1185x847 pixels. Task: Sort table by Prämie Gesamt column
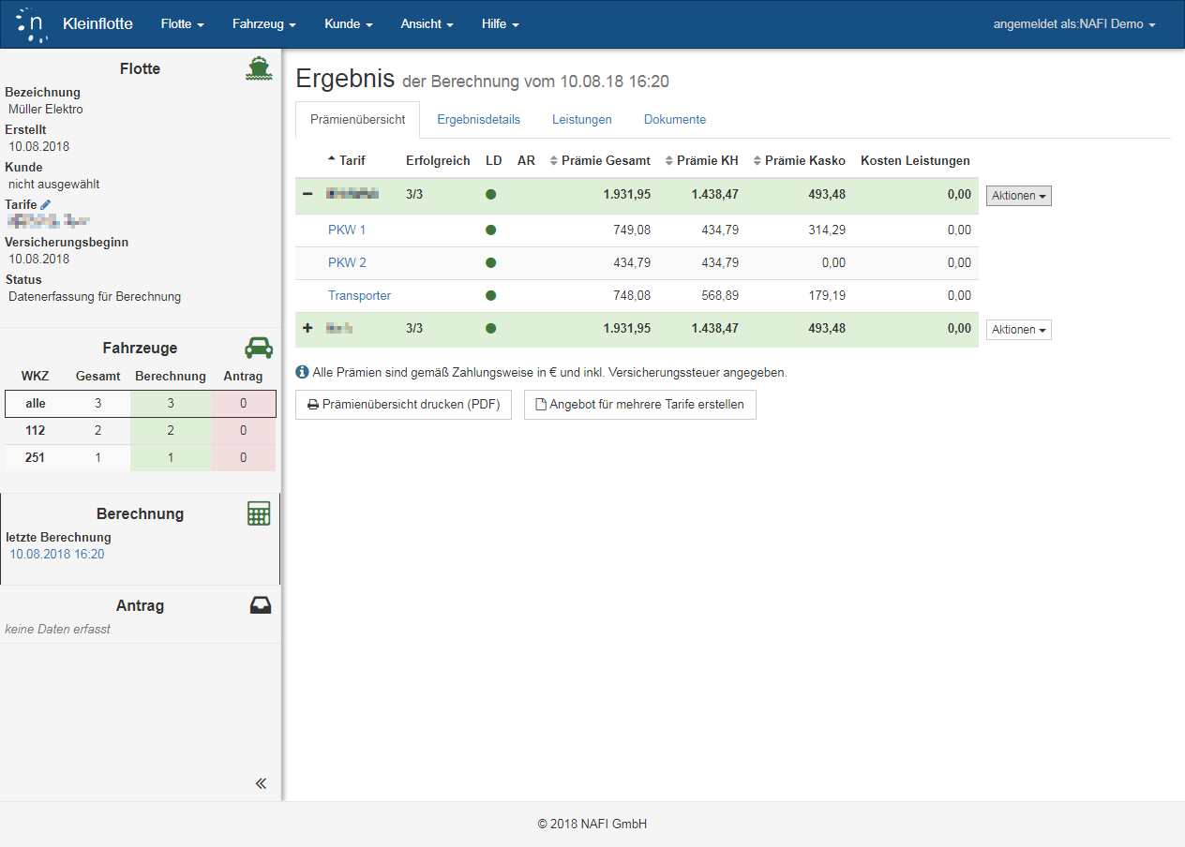[x=600, y=160]
